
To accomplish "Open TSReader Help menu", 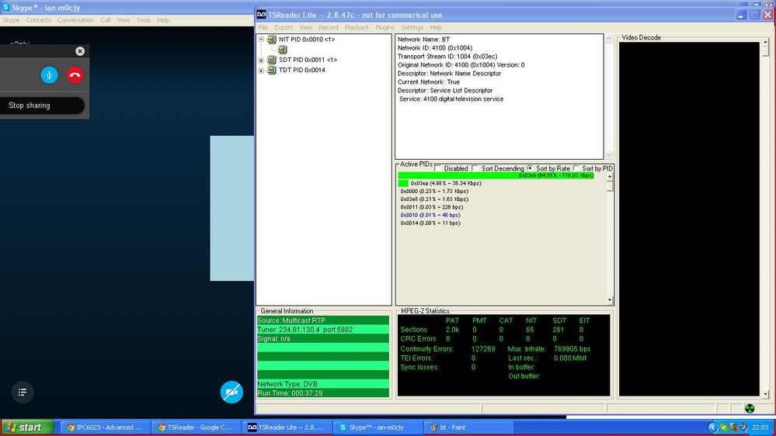I will pos(436,28).
